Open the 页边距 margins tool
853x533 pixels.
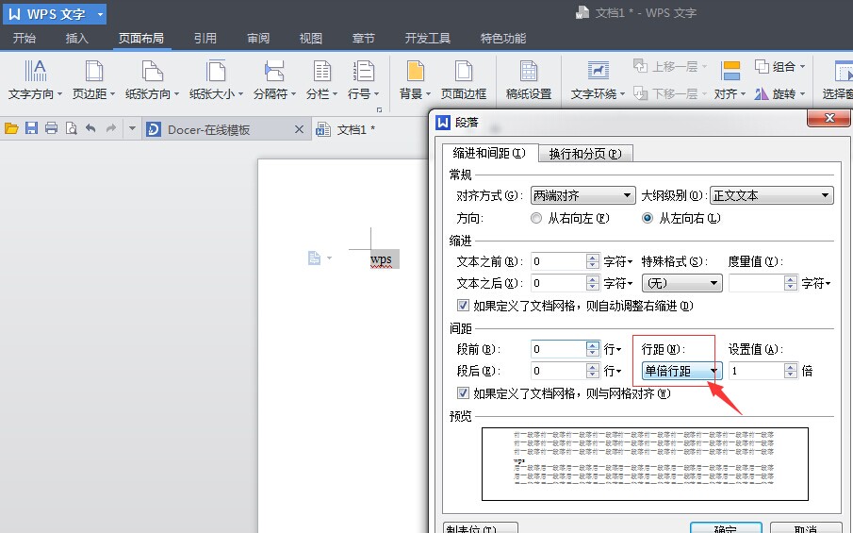94,80
